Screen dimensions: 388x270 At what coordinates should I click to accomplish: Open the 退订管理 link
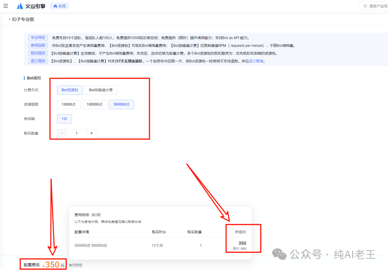(x=256, y=61)
